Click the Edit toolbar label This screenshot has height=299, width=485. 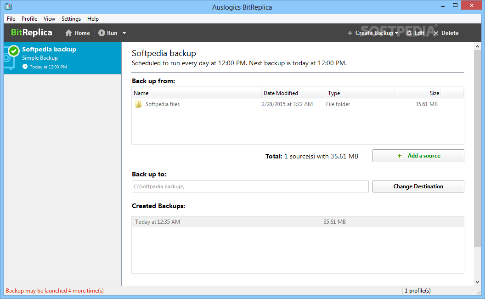point(419,33)
